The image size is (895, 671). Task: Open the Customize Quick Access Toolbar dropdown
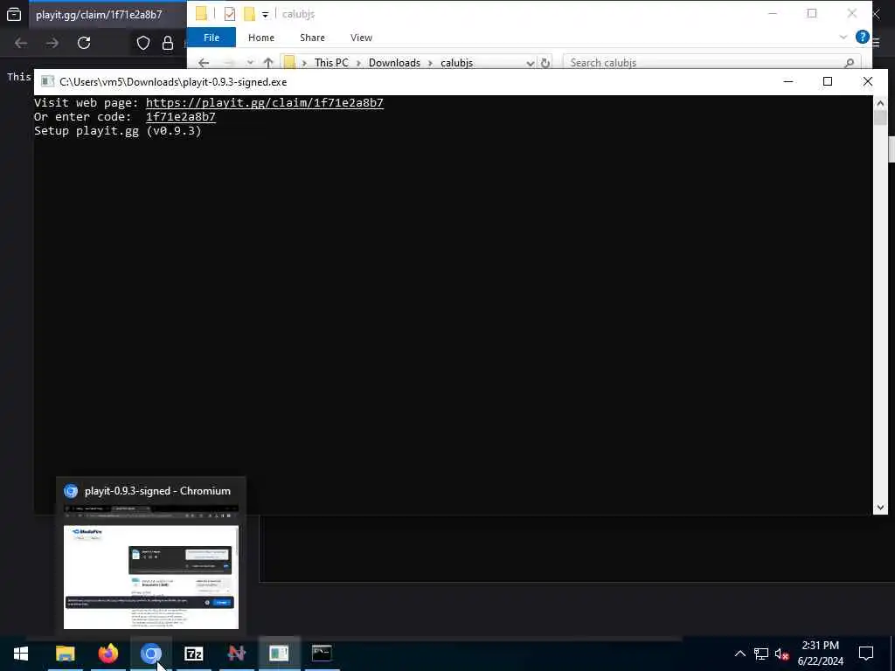pyautogui.click(x=266, y=15)
